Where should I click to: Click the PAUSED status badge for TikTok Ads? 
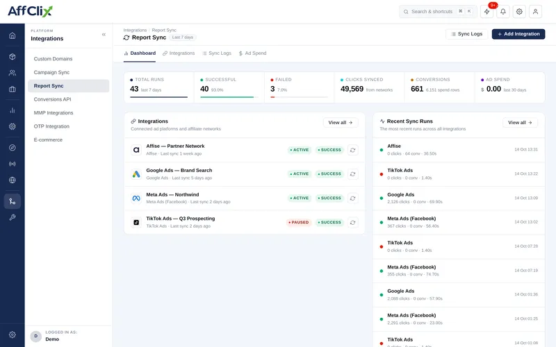pyautogui.click(x=299, y=222)
